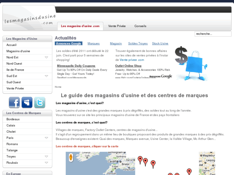Expand the Troyes submenu arrow
The width and height of the screenshot is (234, 175).
point(46,156)
